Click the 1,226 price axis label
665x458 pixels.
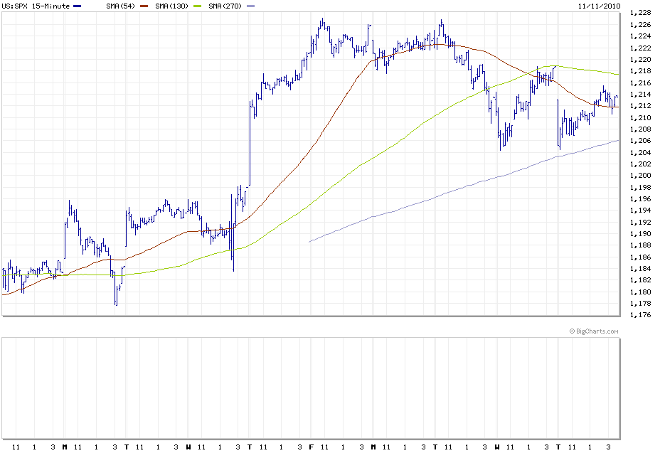click(x=640, y=25)
